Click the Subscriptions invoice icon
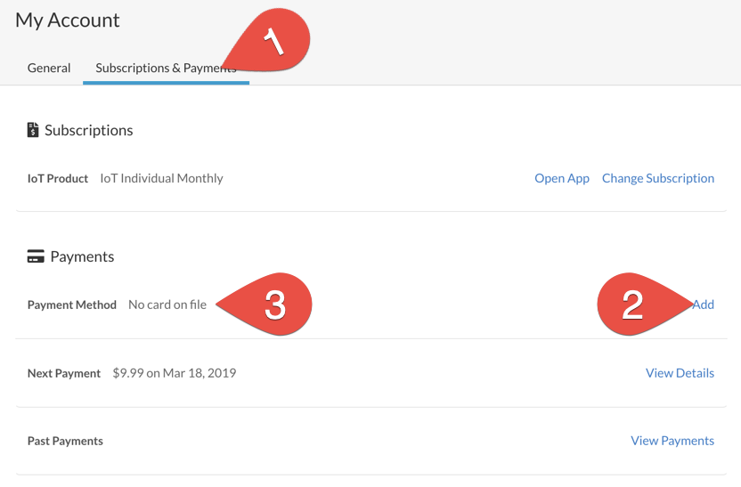Viewport: 741px width, 487px height. [33, 130]
